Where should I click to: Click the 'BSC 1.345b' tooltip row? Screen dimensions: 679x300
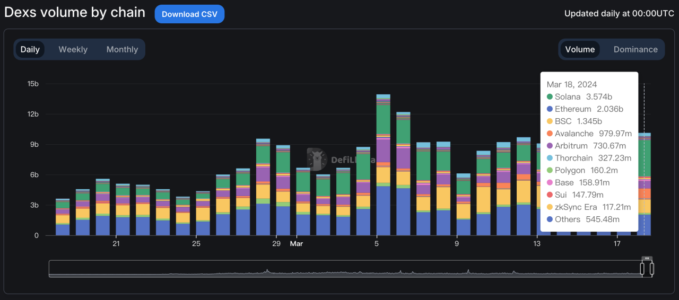573,121
